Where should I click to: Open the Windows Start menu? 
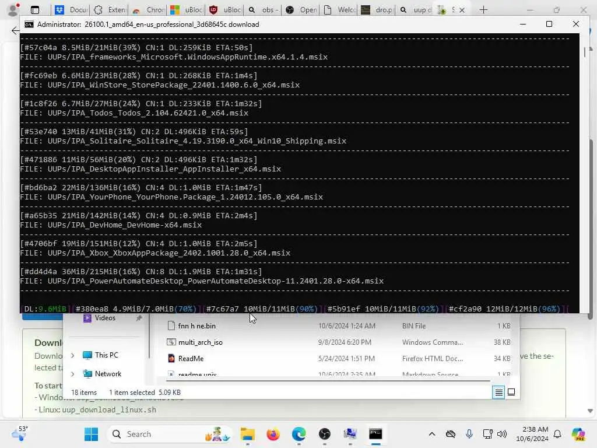point(91,434)
